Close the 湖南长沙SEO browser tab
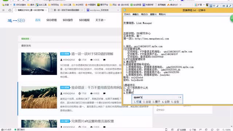The width and height of the screenshot is (233, 131). (x=46, y=10)
